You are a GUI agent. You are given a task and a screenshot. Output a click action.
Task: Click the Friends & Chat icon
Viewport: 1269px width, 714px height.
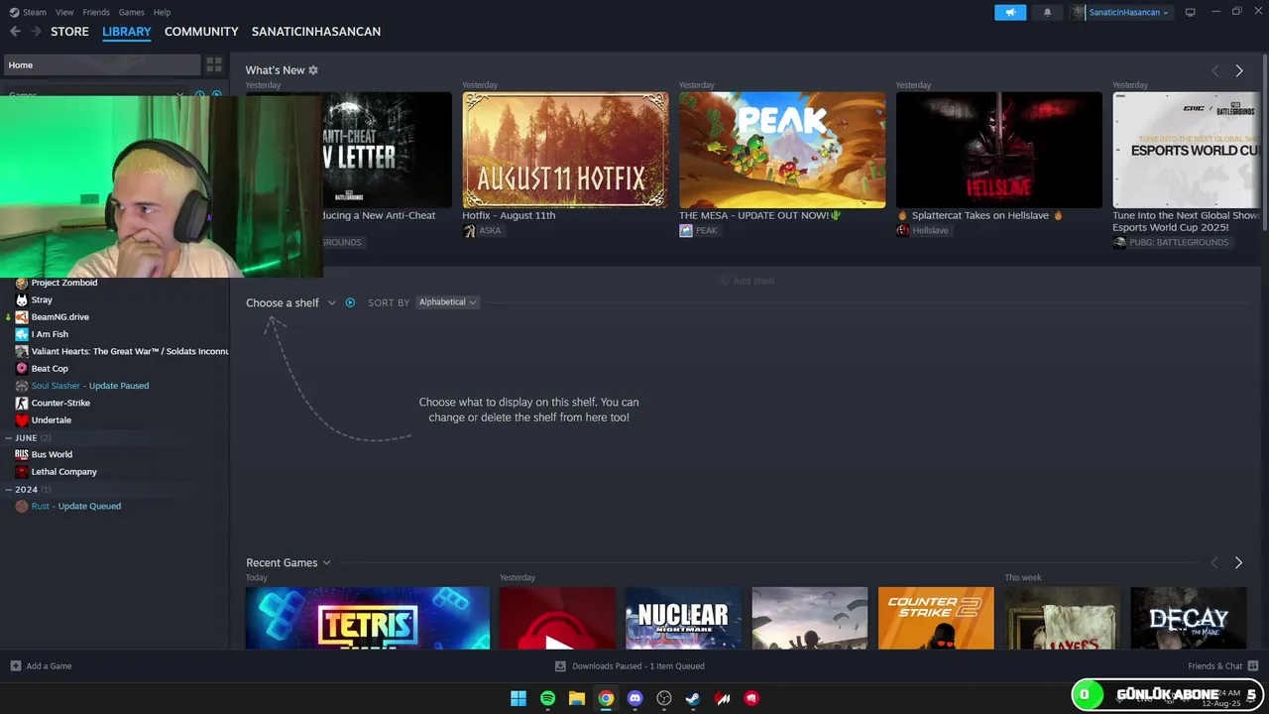point(1253,665)
